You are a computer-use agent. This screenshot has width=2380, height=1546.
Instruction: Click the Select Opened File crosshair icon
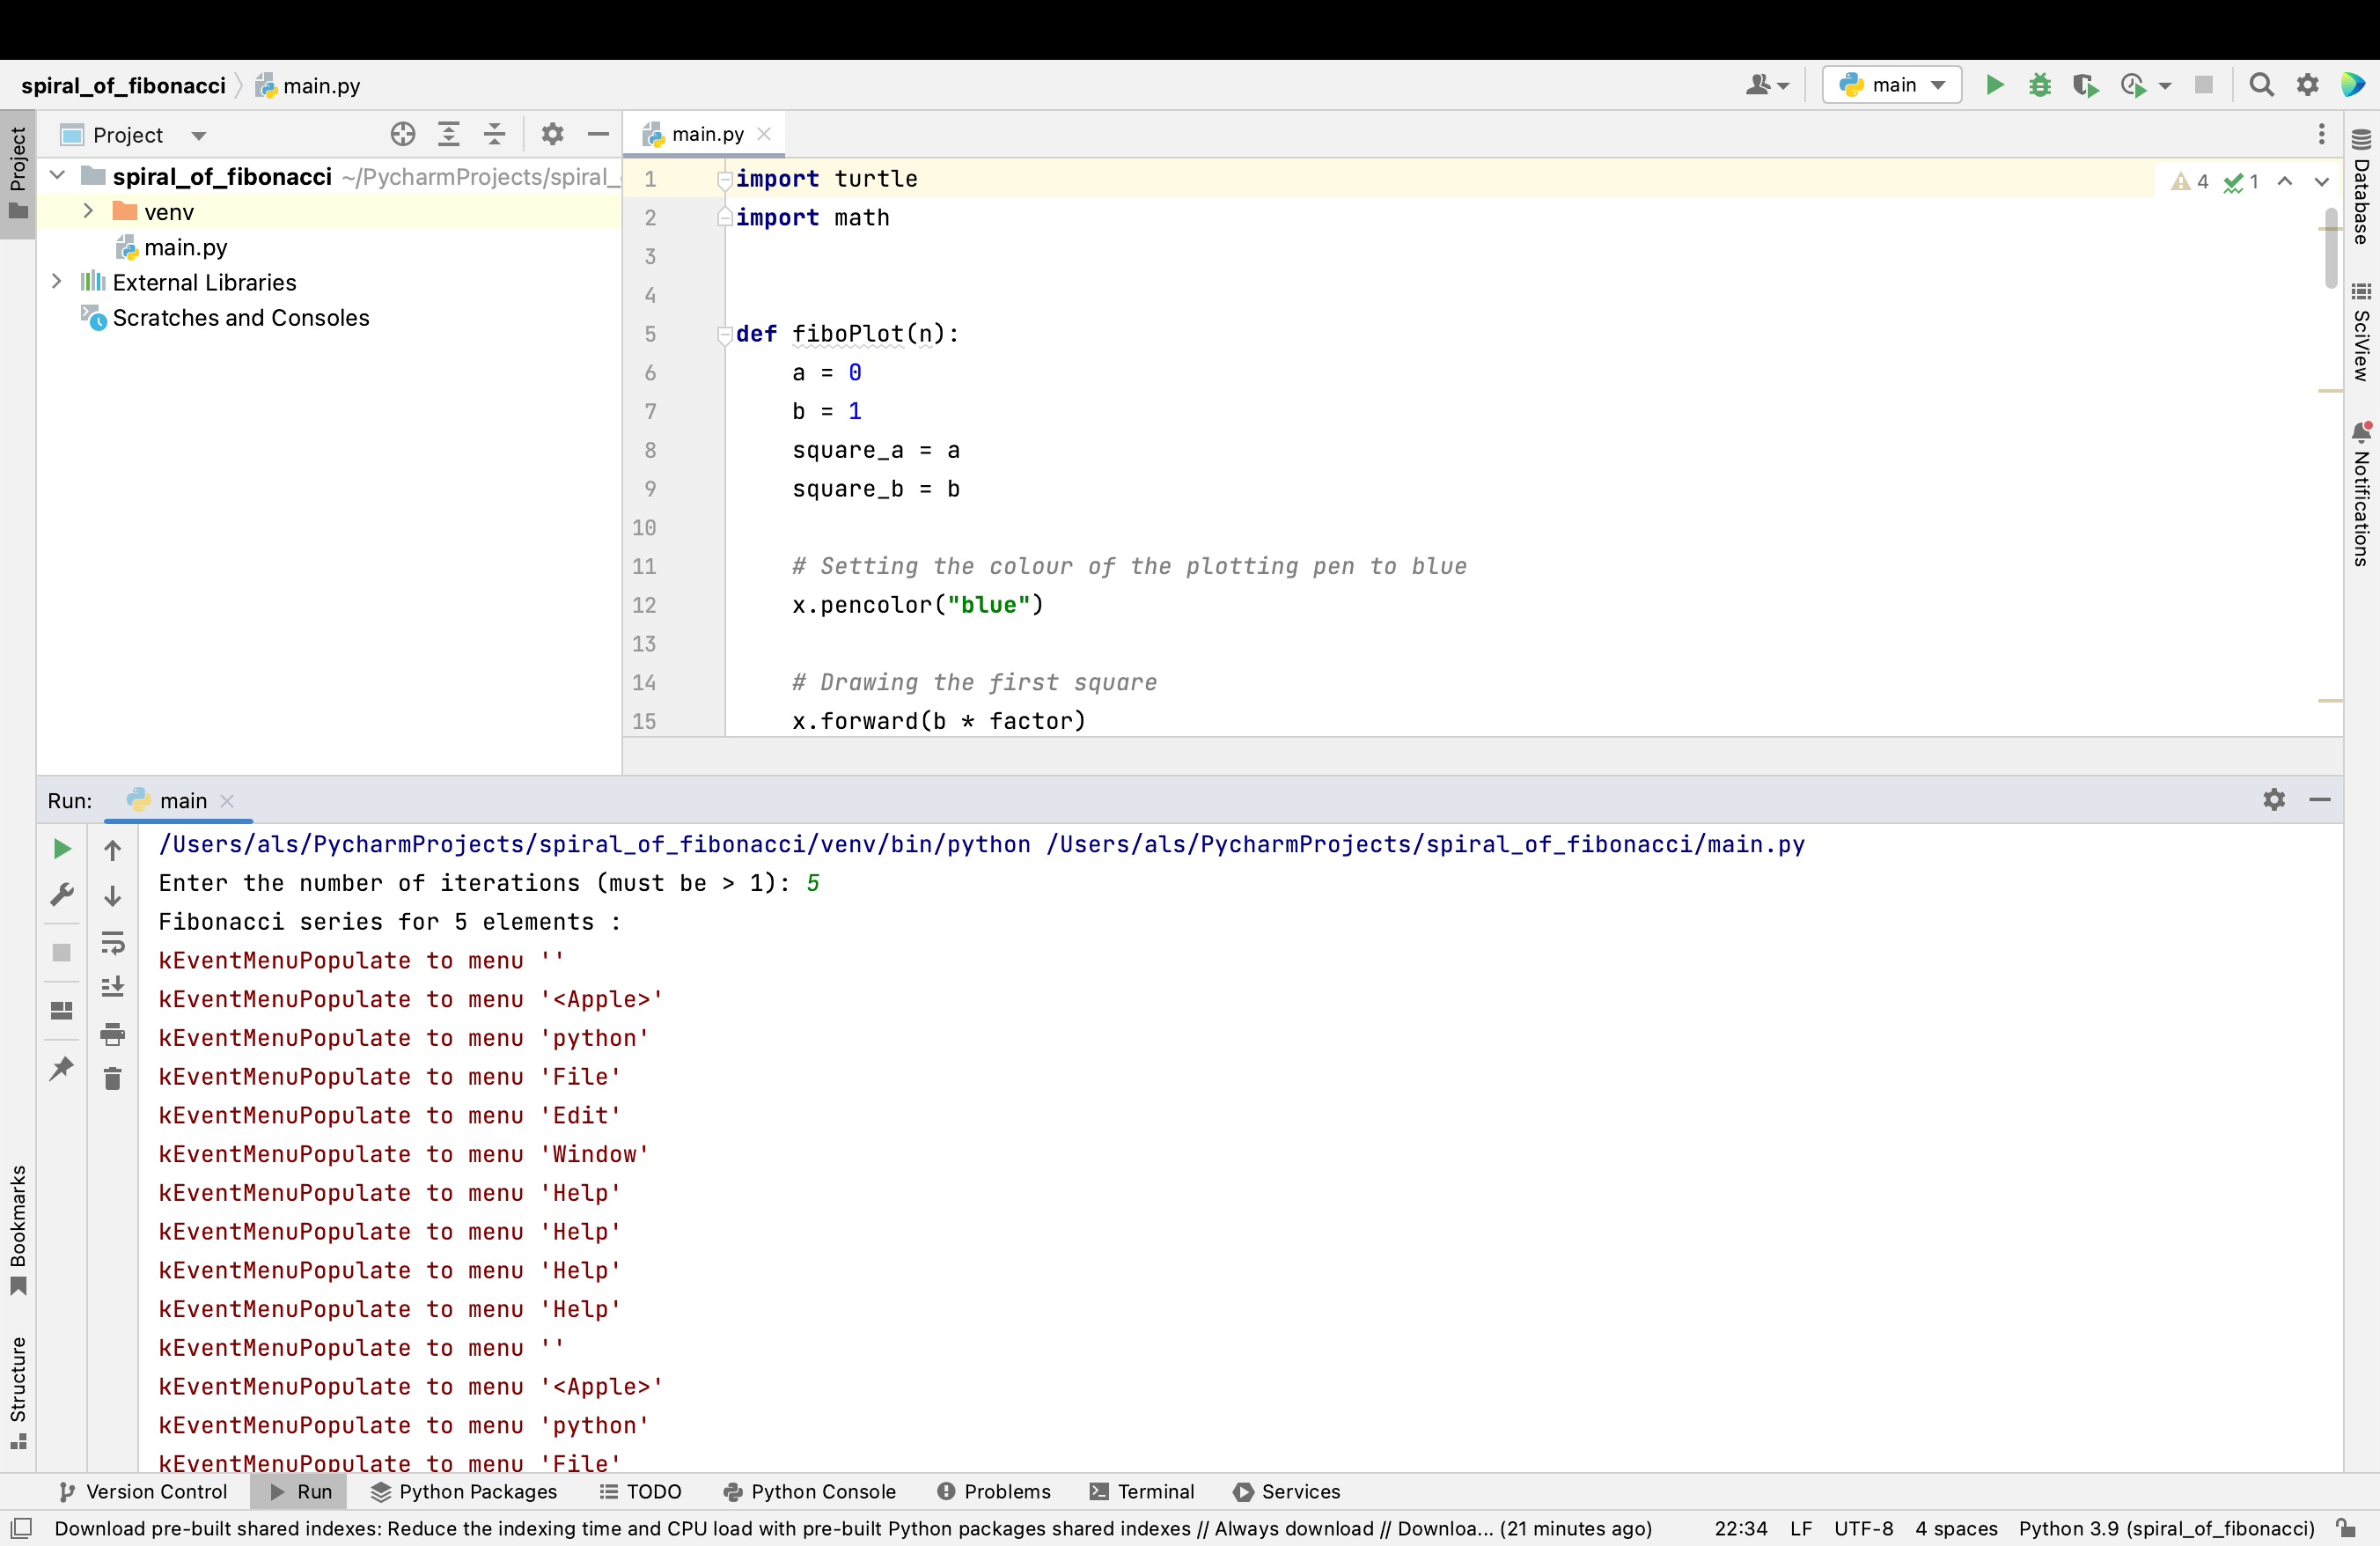pos(403,134)
